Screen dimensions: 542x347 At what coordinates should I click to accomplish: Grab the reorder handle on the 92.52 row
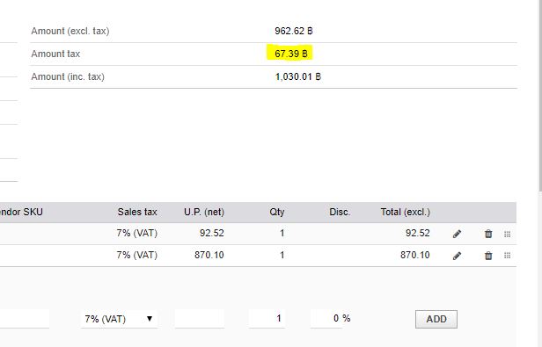pyautogui.click(x=507, y=234)
